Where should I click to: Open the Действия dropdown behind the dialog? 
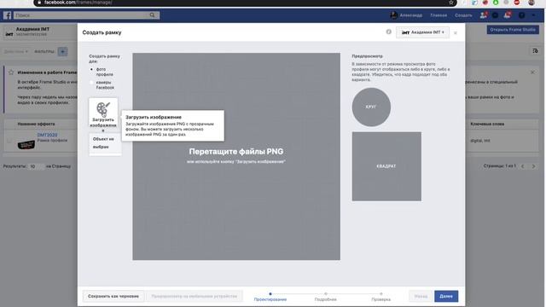coord(16,51)
